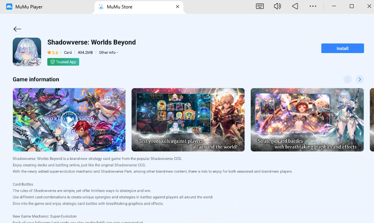Close the MuMu Store tab
Viewport: 374px width, 223px height.
[178, 7]
